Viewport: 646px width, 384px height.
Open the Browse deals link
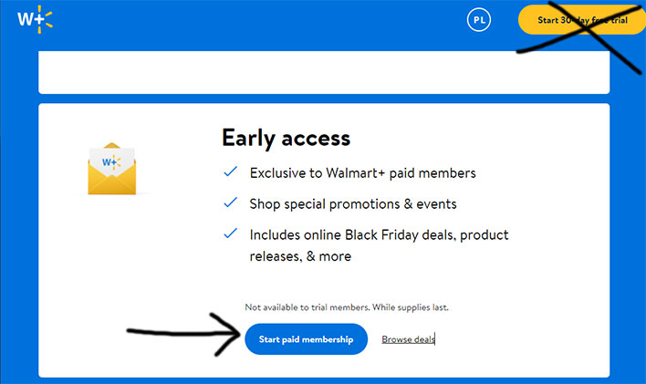(408, 339)
